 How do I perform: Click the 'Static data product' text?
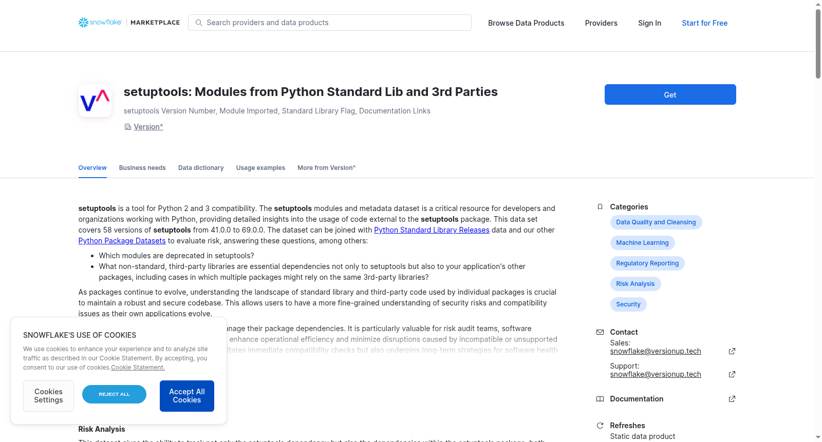pyautogui.click(x=643, y=436)
